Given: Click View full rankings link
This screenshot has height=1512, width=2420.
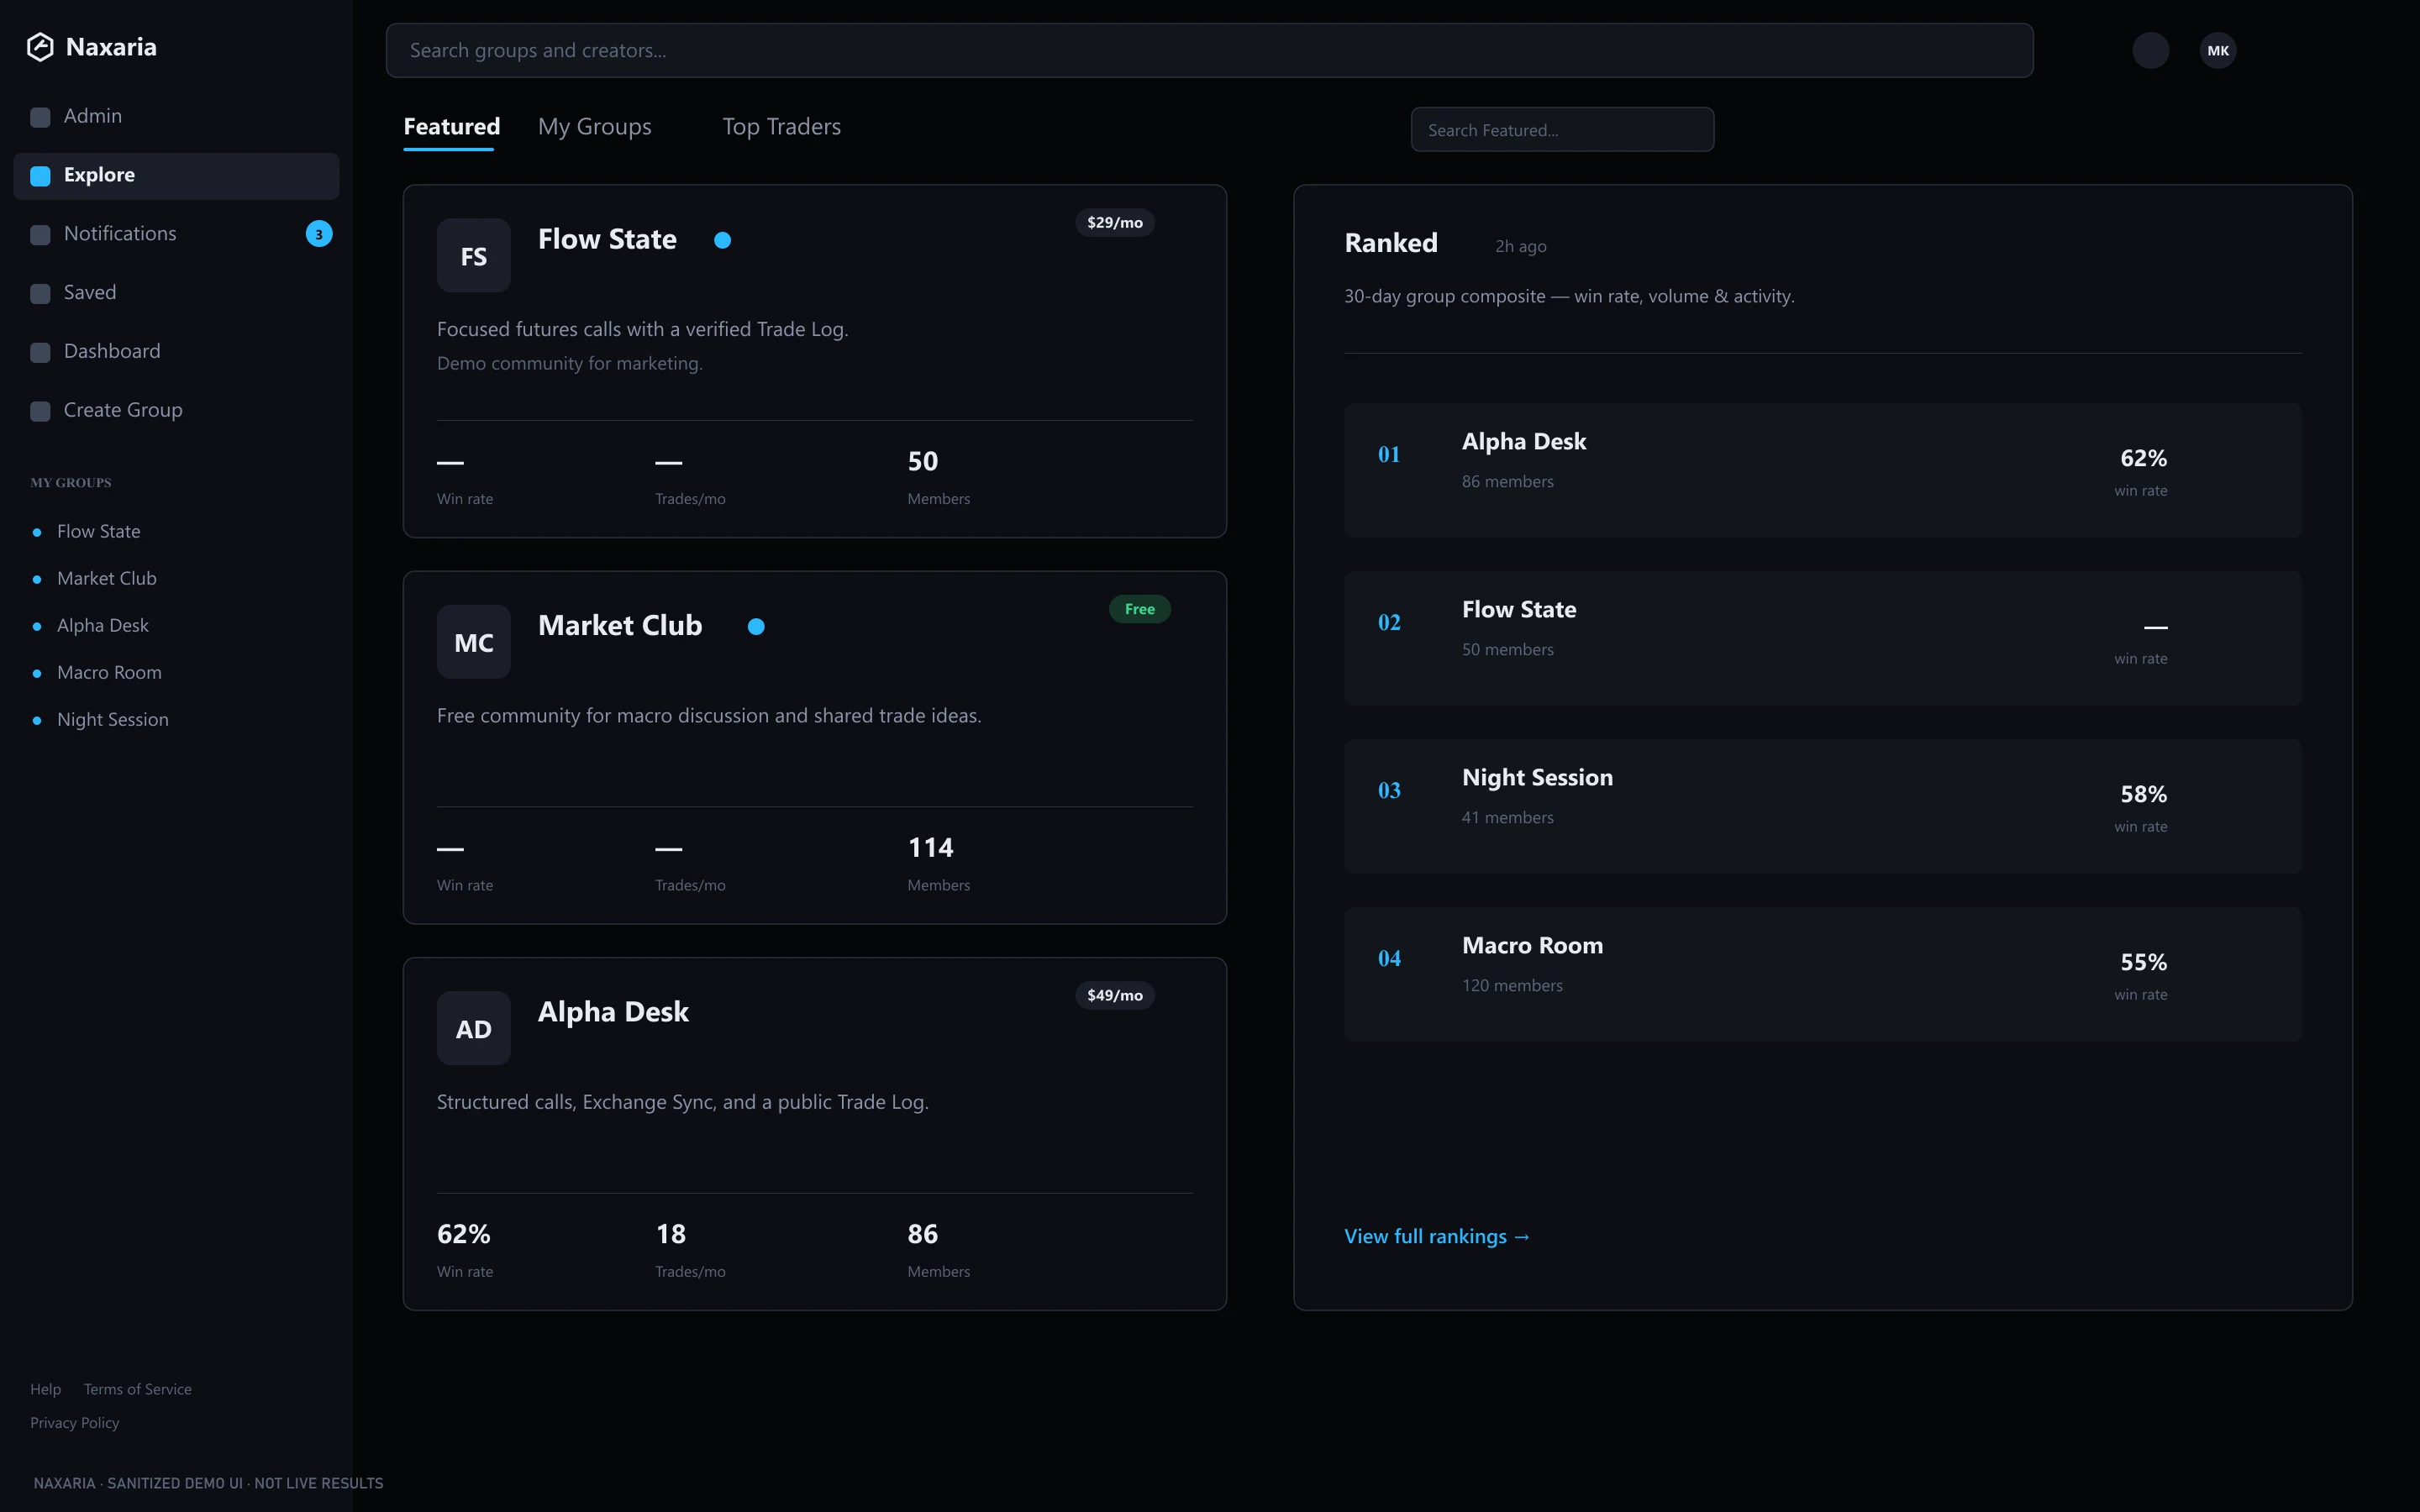Looking at the screenshot, I should coord(1437,1237).
